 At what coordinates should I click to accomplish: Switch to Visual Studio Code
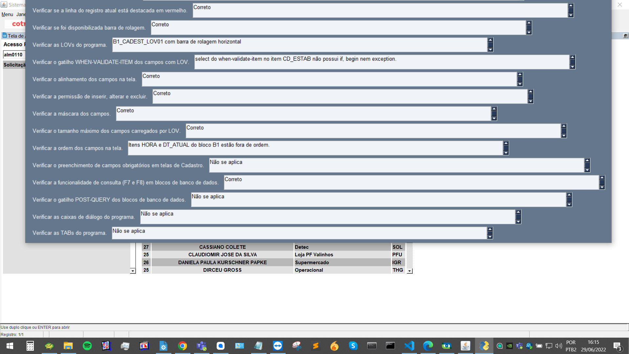(409, 346)
